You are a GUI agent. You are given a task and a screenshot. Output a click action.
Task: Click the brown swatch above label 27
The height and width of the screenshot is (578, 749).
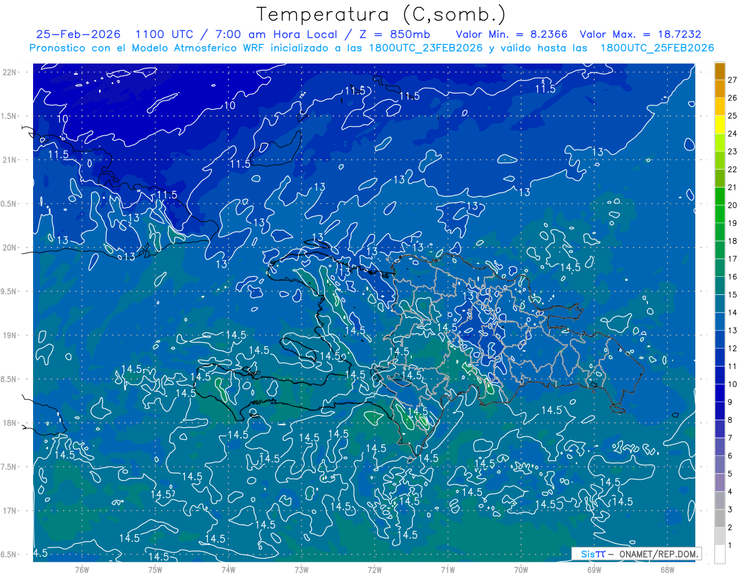coord(720,70)
